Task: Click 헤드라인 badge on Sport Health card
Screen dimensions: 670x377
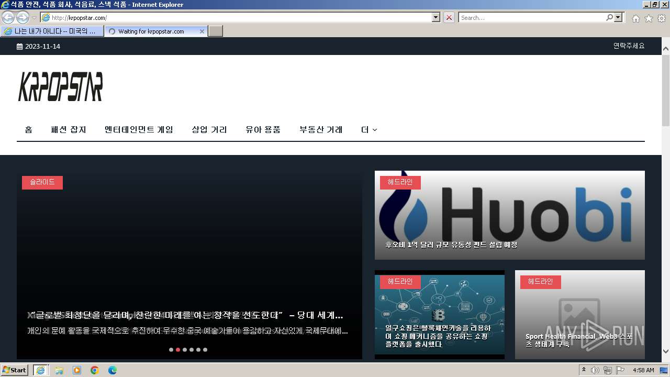Action: point(541,282)
